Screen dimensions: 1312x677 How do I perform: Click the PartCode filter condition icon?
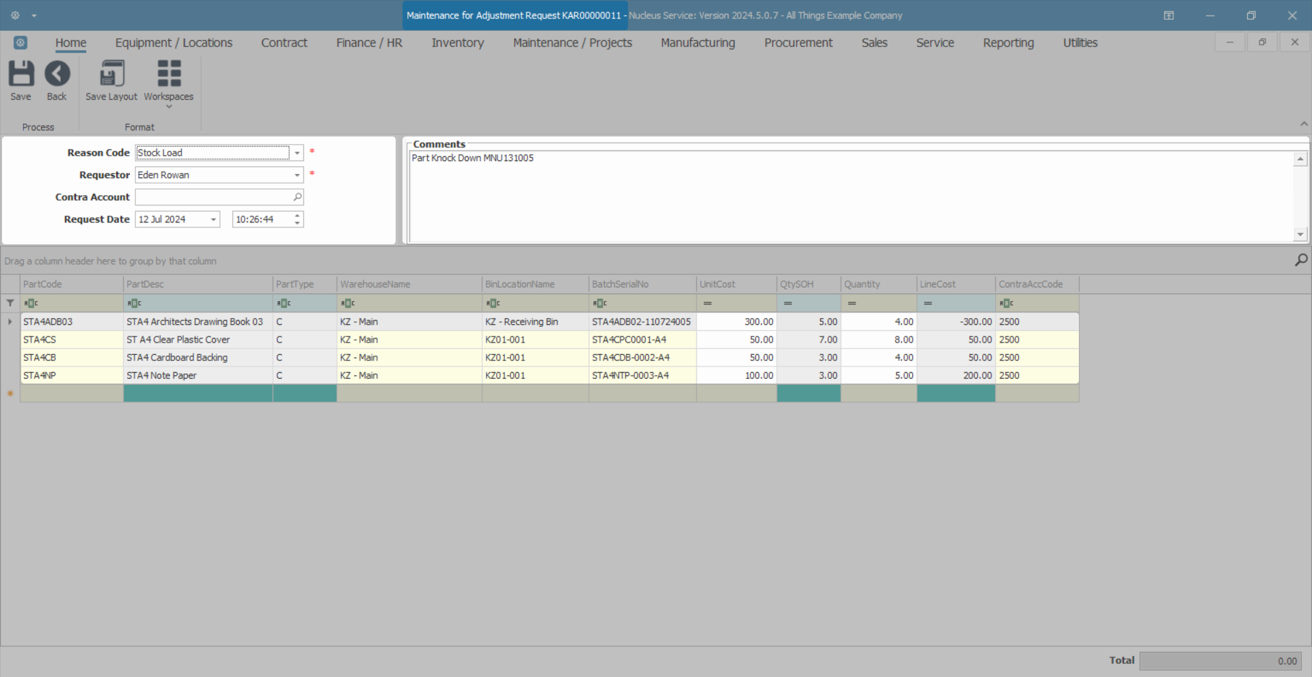(x=31, y=303)
